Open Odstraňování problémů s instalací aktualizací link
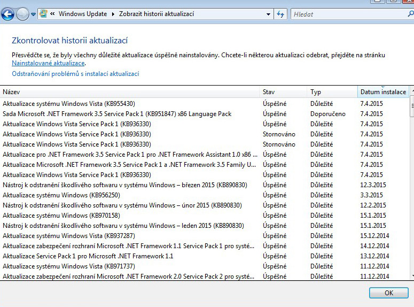414x307 pixels. tap(75, 74)
